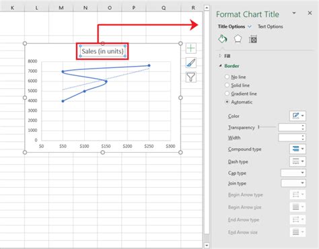Click the $250 horizontal axis label

point(149,146)
